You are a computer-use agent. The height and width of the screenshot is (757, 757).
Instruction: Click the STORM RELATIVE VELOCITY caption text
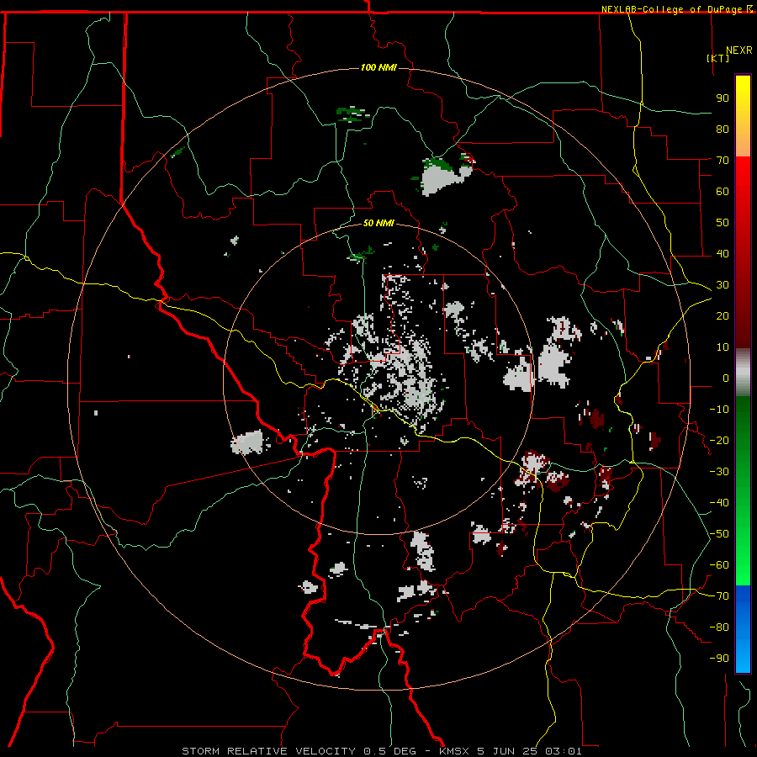[269, 751]
